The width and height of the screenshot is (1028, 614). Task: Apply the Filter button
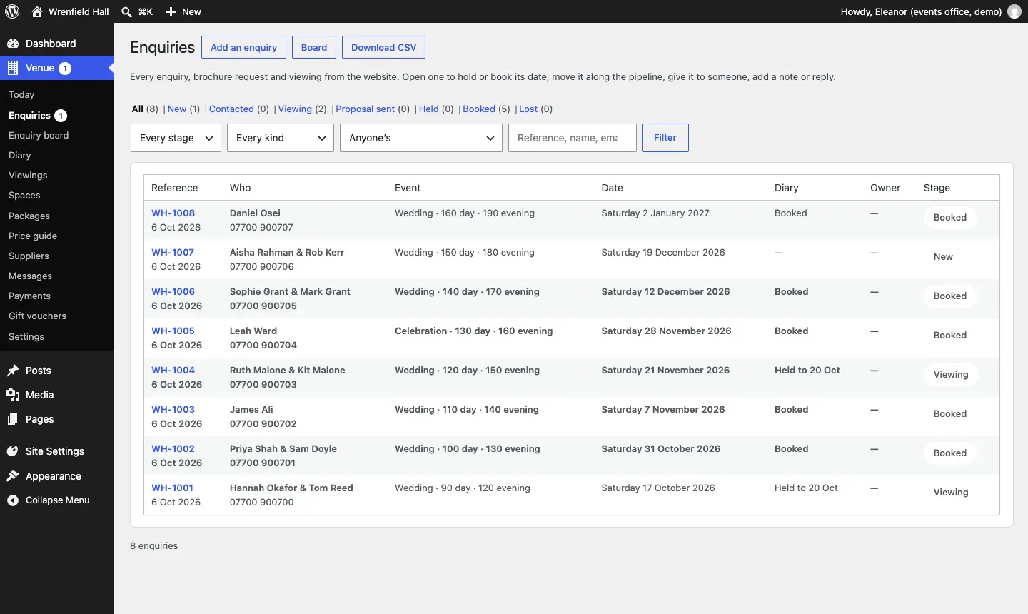coord(665,138)
